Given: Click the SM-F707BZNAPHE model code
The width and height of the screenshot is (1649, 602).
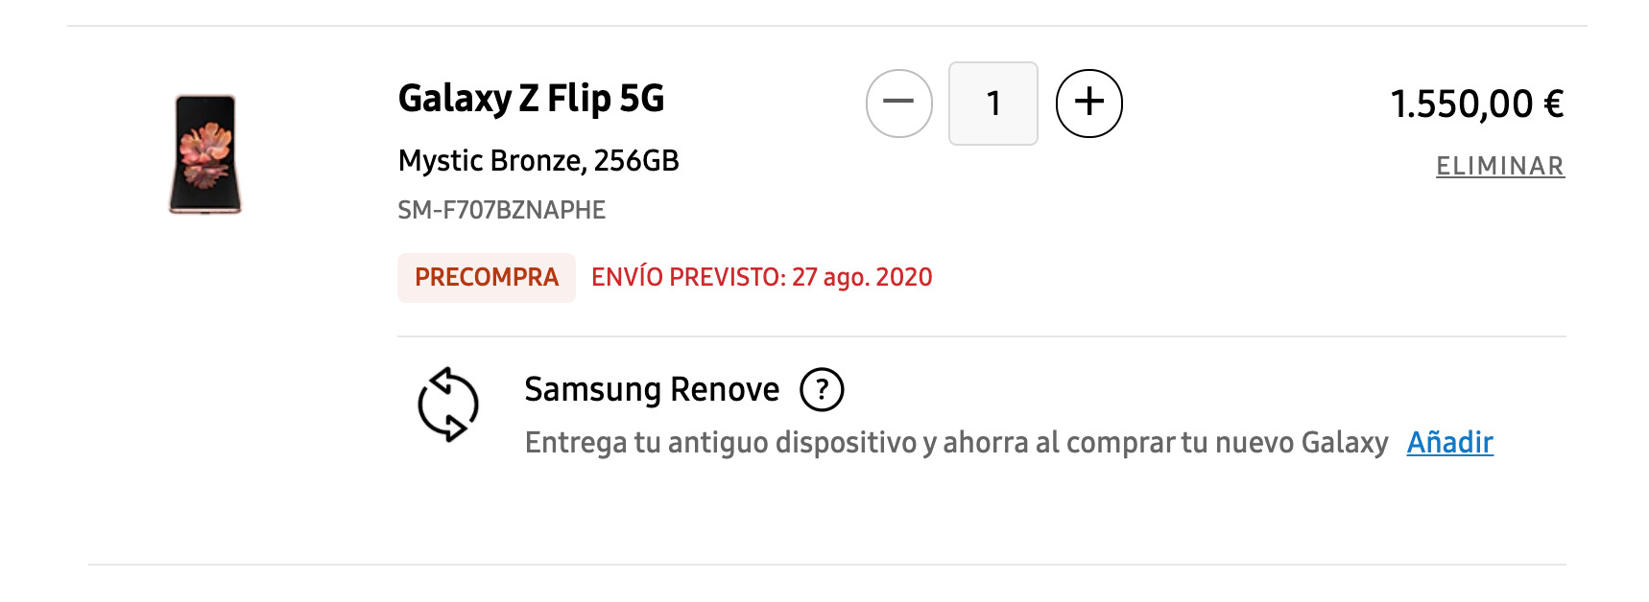Looking at the screenshot, I should click(502, 210).
